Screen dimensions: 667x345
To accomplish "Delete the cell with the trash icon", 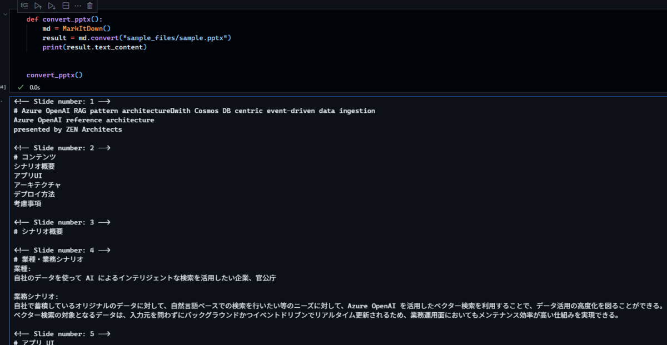I will point(90,6).
